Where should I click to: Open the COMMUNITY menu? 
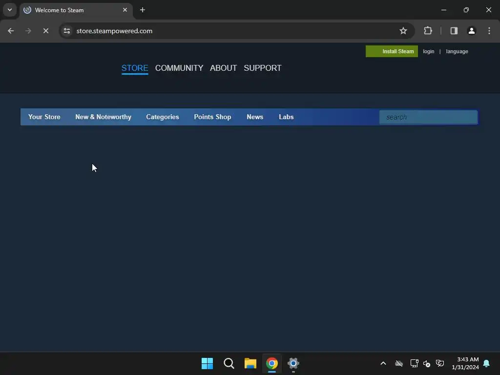point(179,68)
